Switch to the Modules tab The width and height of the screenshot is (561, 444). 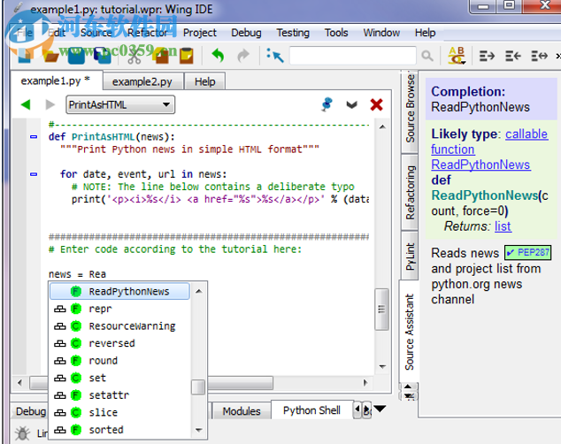(242, 411)
